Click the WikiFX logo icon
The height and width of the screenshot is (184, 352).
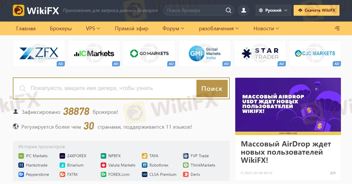pyautogui.click(x=19, y=10)
